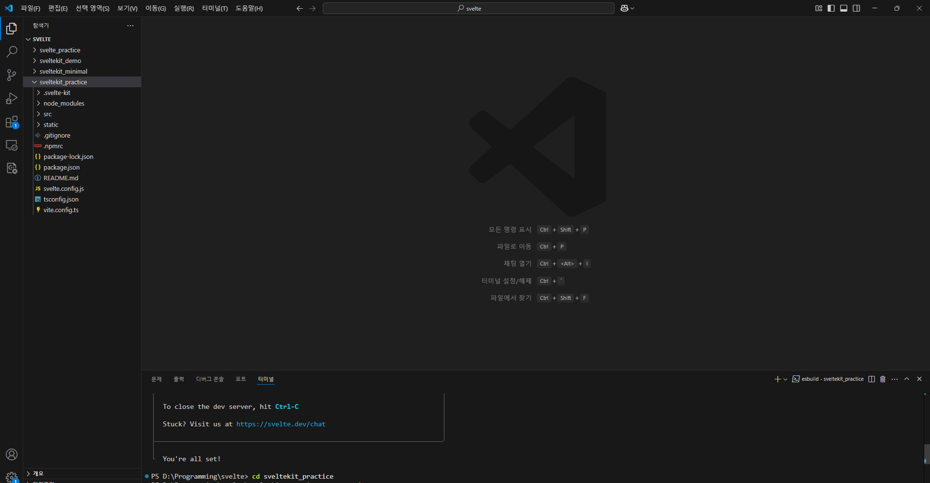Select the 터미널 panel tab
This screenshot has width=930, height=483.
click(266, 379)
